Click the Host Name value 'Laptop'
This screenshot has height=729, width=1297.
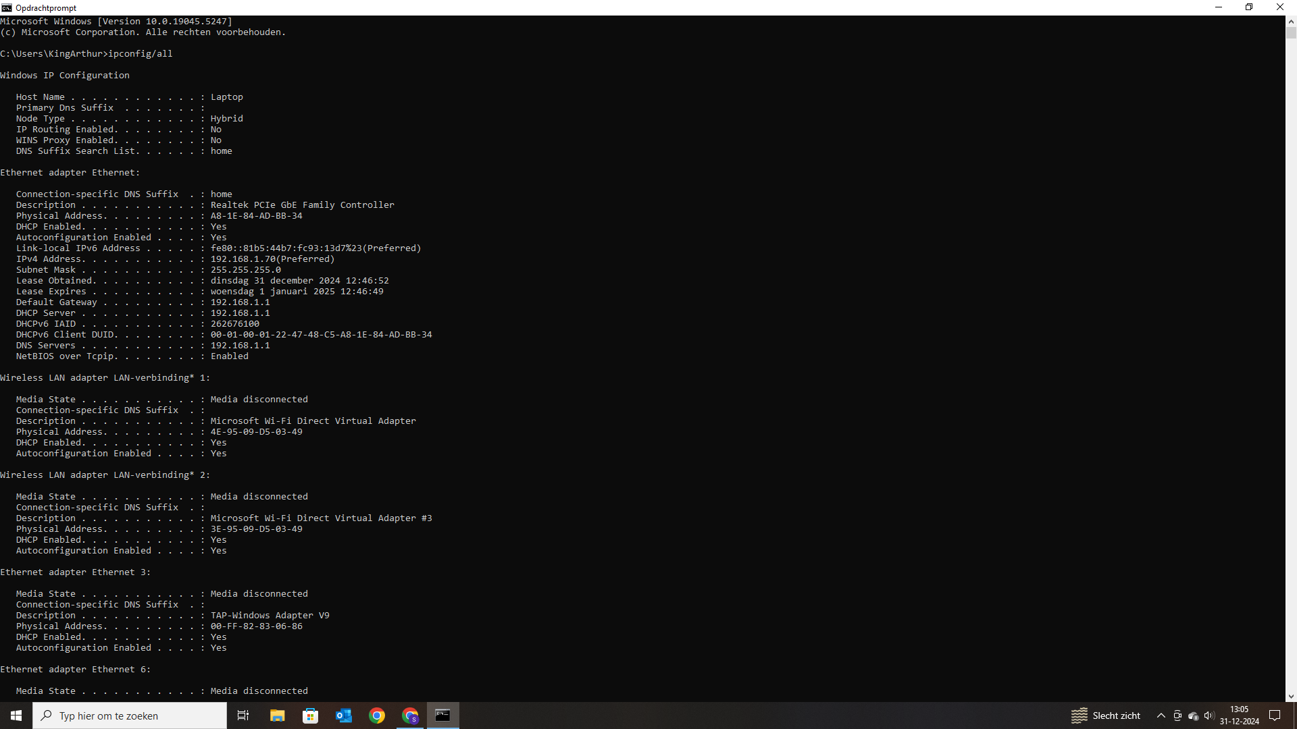pos(227,97)
